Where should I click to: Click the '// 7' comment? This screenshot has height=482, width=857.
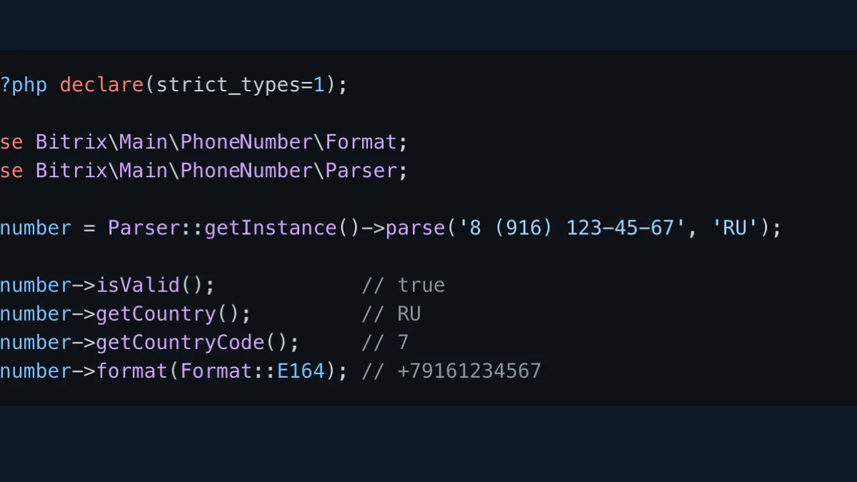point(385,343)
